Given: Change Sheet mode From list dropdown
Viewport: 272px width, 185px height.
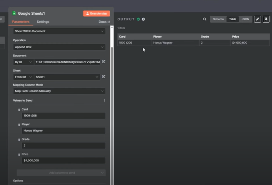Looking at the screenshot, I should (x=23, y=77).
